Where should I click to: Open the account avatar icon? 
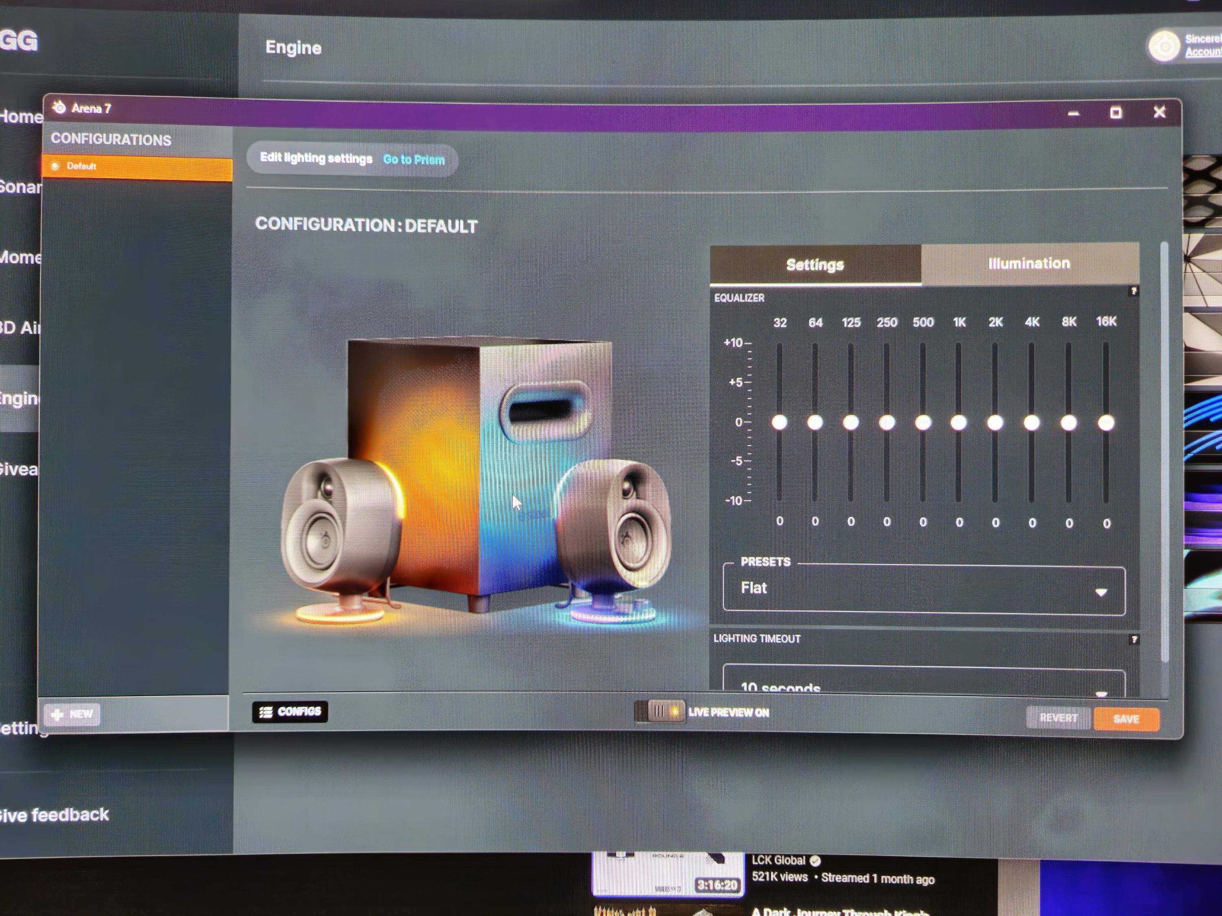coord(1164,46)
